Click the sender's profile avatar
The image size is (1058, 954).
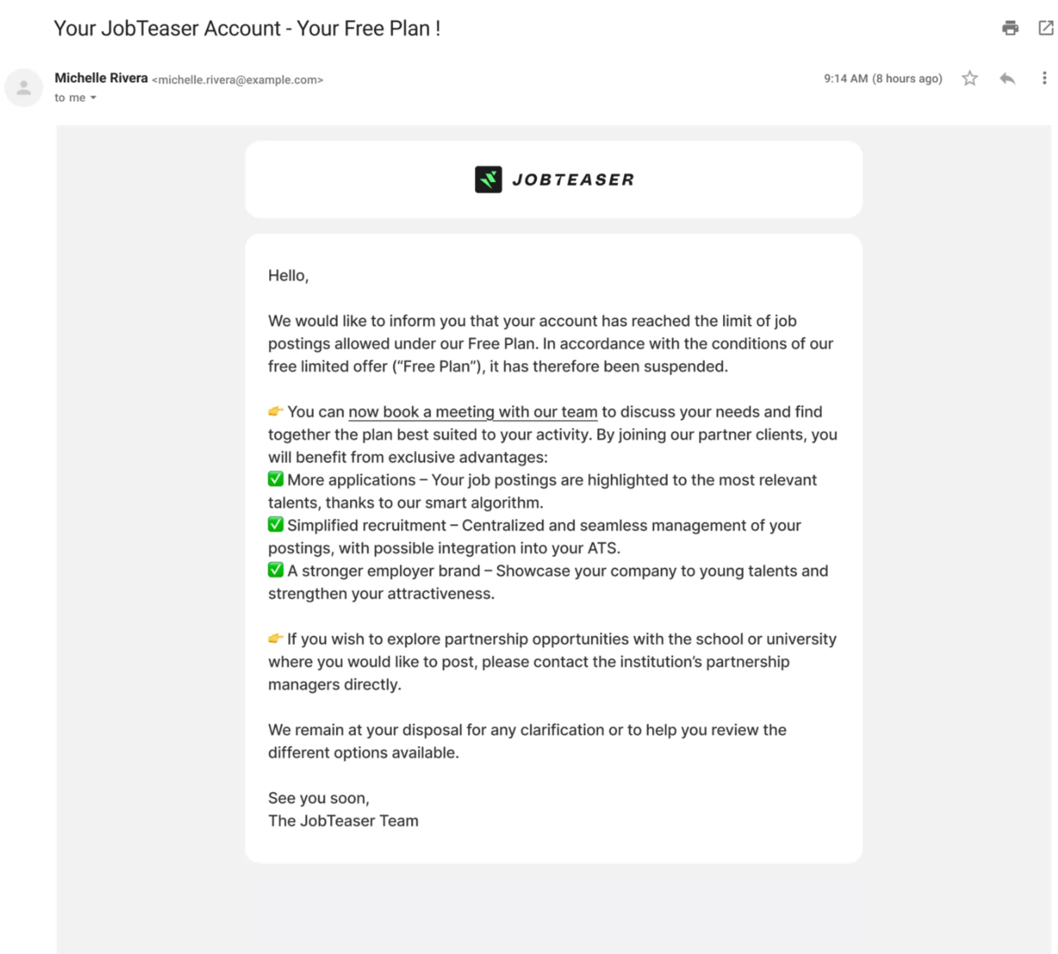point(24,88)
